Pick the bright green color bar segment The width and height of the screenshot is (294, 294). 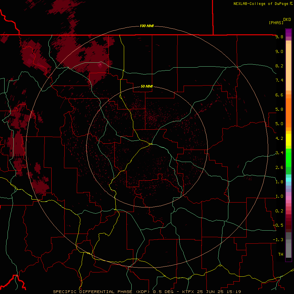[x=288, y=158]
